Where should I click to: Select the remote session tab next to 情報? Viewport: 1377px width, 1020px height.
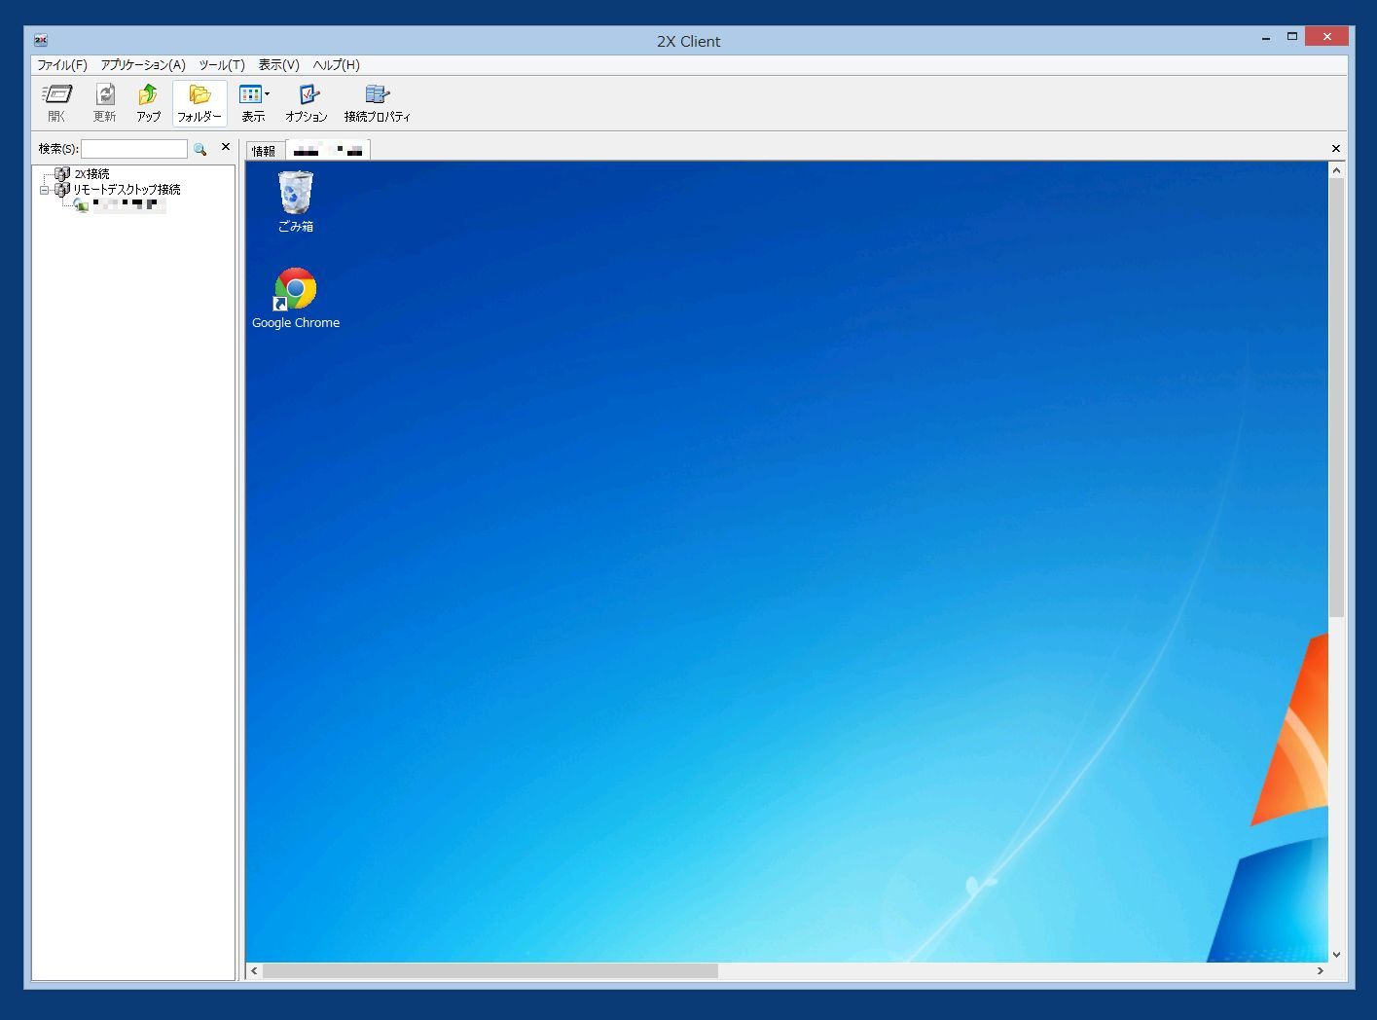328,150
